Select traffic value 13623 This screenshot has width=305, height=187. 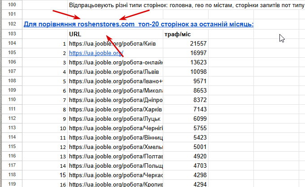pyautogui.click(x=186, y=62)
